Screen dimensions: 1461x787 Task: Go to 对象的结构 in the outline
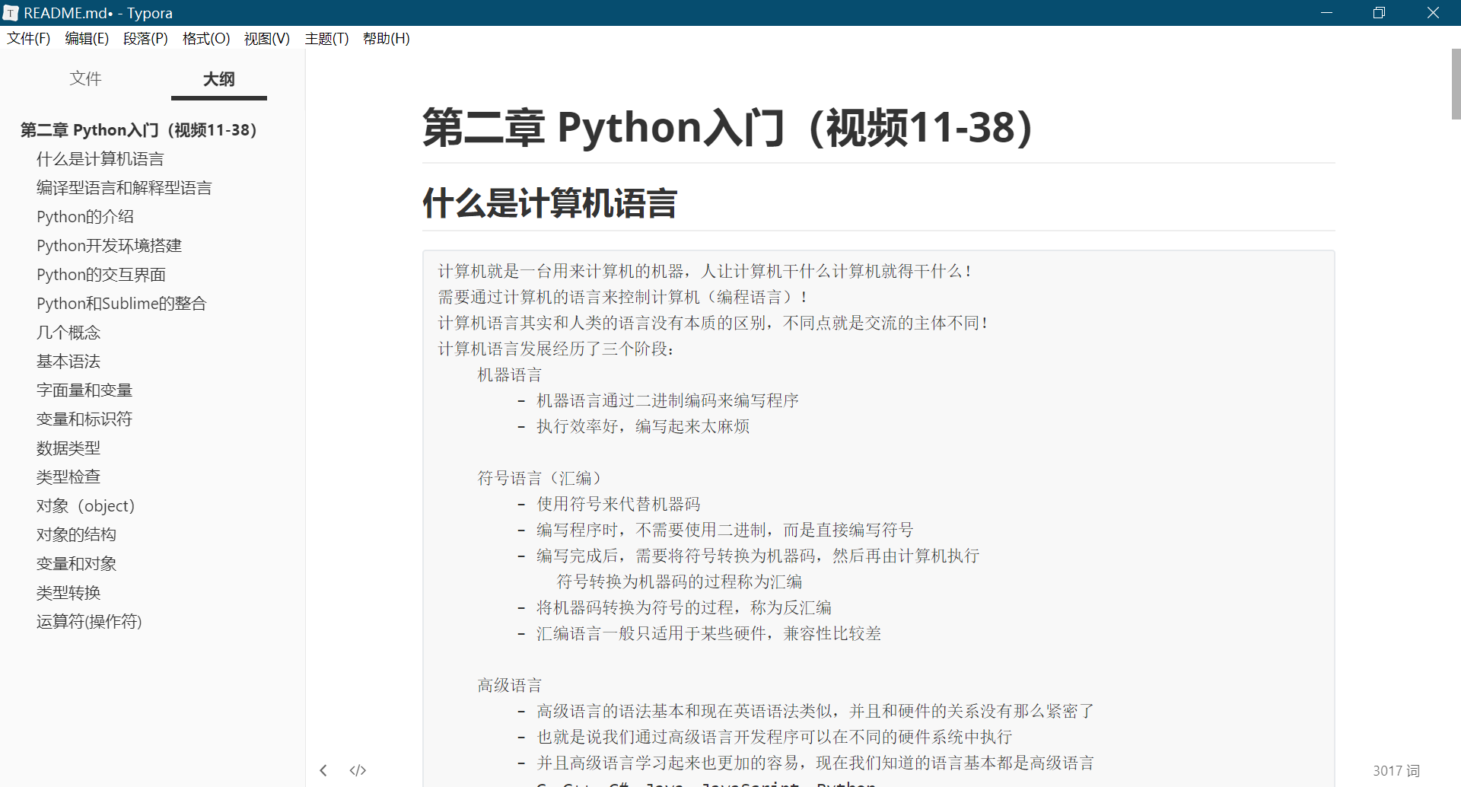coord(76,535)
